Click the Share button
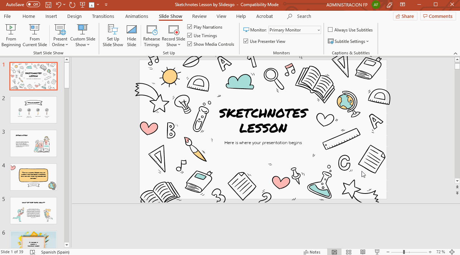 [404, 16]
